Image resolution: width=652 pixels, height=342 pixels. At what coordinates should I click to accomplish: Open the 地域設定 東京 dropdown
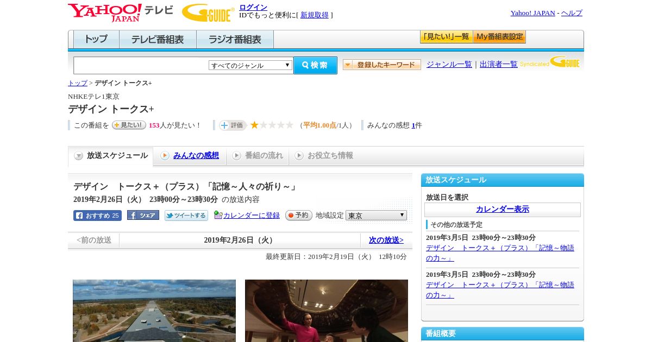tap(376, 216)
